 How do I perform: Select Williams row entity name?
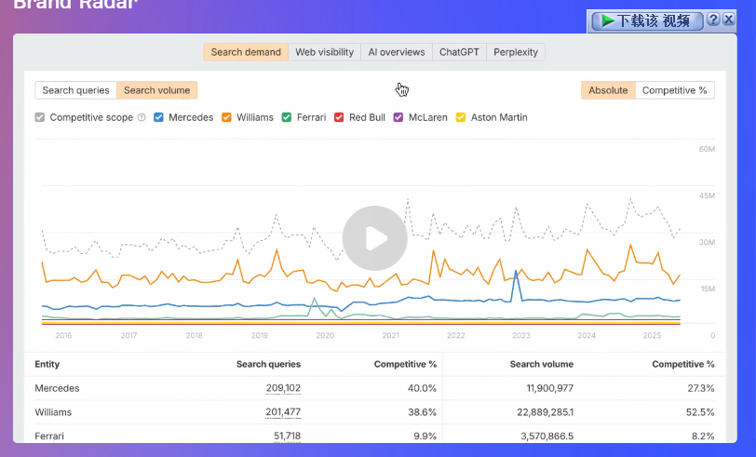tap(53, 412)
